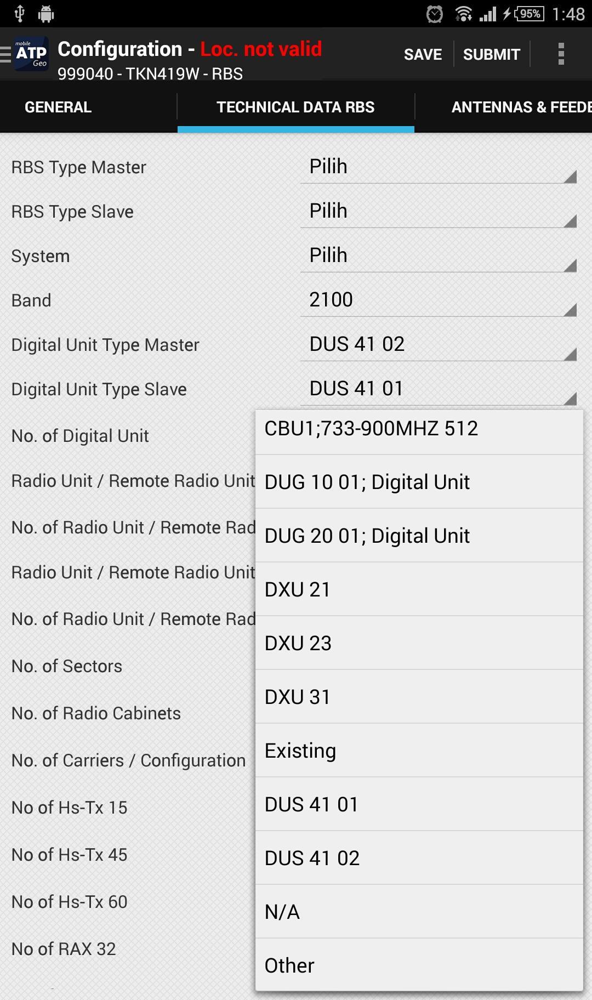Screen dimensions: 592x1000
Task: Open the RBS Type Slave dropdown
Action: click(438, 211)
